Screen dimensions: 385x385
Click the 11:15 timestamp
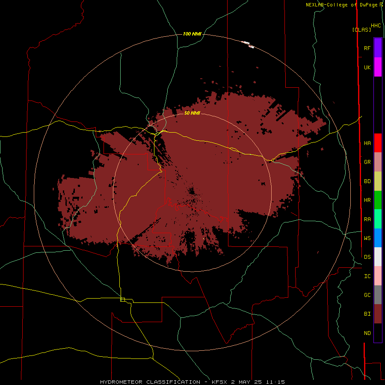coord(275,382)
